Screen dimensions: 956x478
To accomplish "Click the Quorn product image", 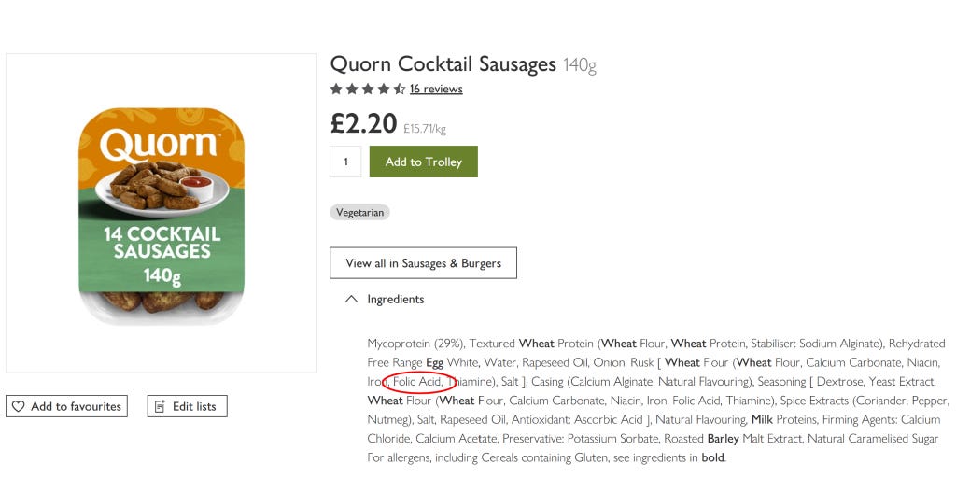I will [162, 214].
